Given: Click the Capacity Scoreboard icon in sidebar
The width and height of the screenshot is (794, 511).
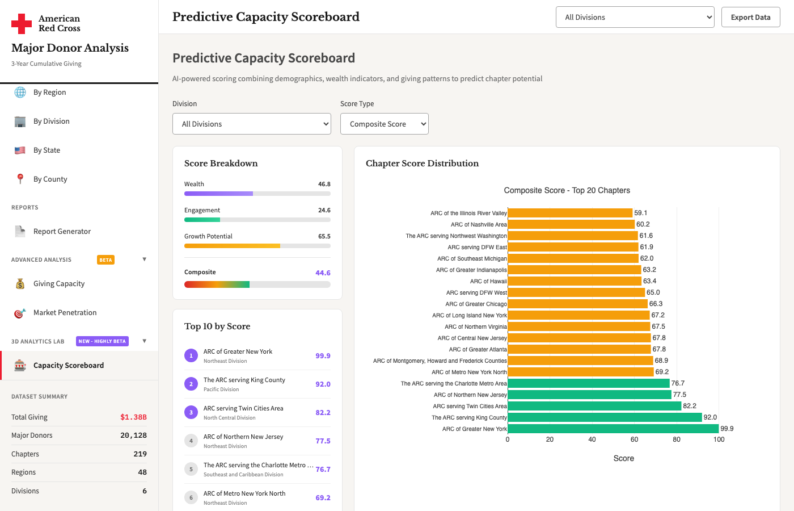Looking at the screenshot, I should [20, 365].
